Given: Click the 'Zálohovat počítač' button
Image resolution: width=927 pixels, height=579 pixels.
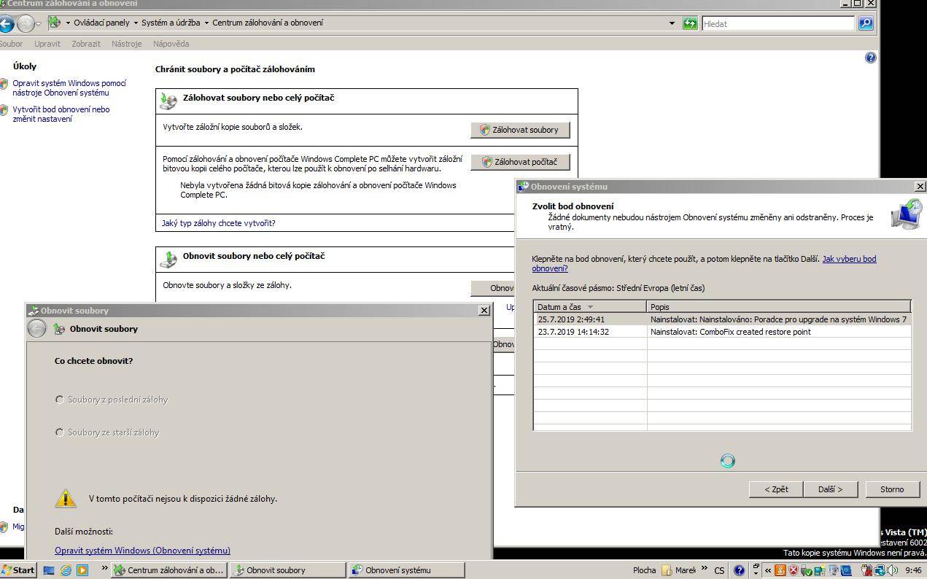Looking at the screenshot, I should [x=520, y=162].
